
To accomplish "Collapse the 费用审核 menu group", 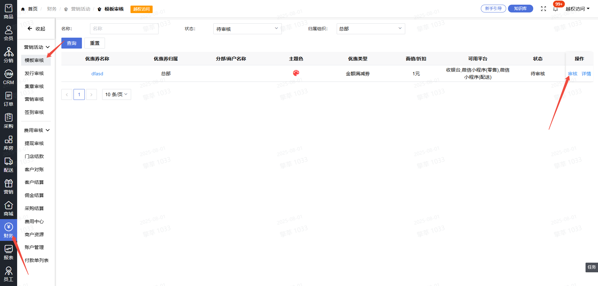I will point(37,130).
